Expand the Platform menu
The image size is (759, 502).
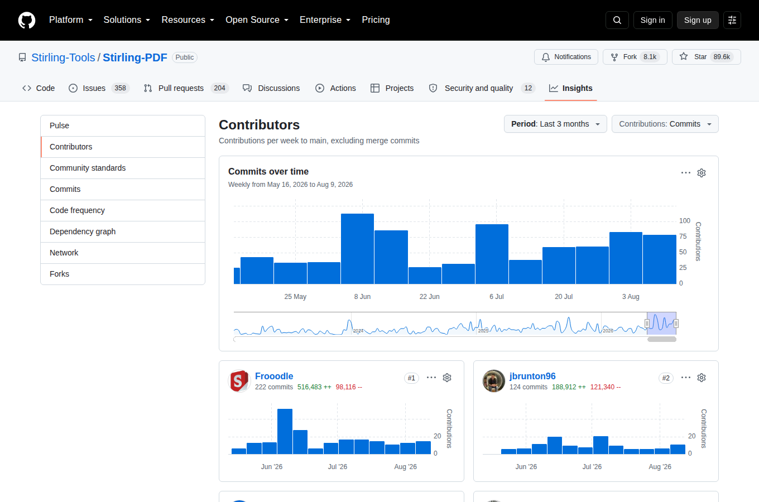pyautogui.click(x=71, y=20)
